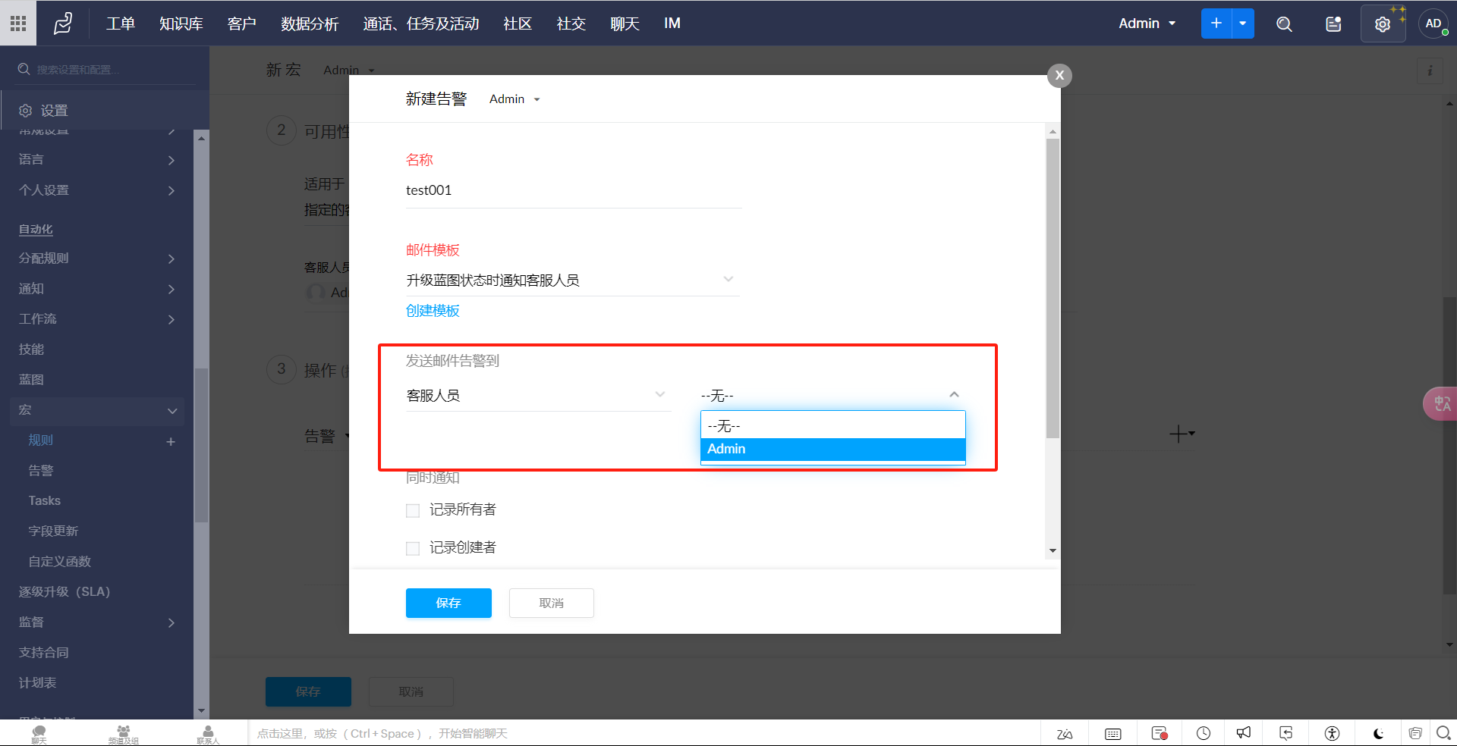This screenshot has width=1457, height=746.
Task: Open the announcements megaphone icon
Action: [1243, 733]
